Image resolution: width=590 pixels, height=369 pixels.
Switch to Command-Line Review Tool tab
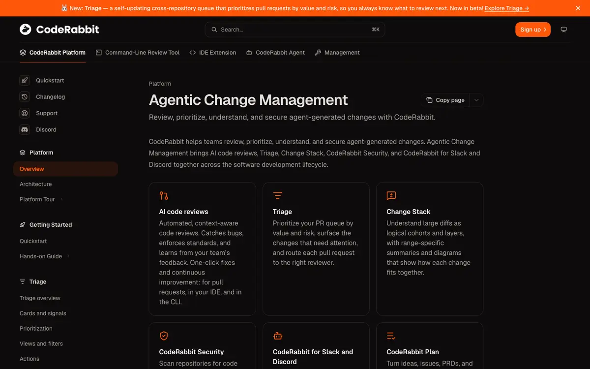(138, 53)
